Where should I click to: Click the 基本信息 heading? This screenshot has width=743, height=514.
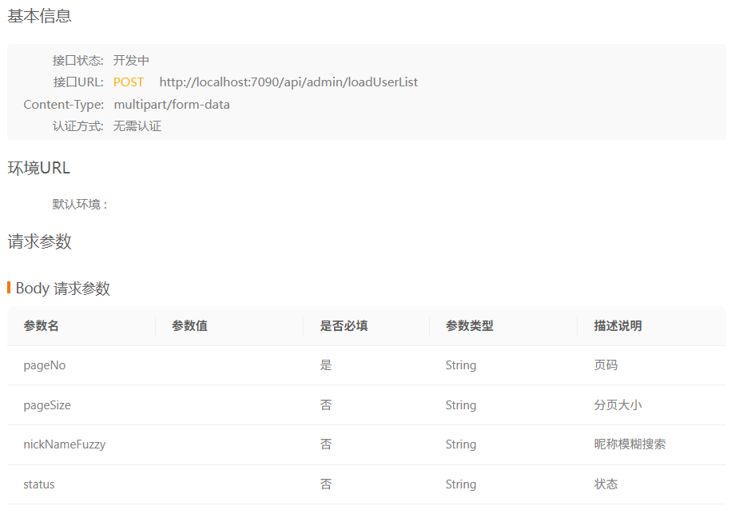(39, 16)
